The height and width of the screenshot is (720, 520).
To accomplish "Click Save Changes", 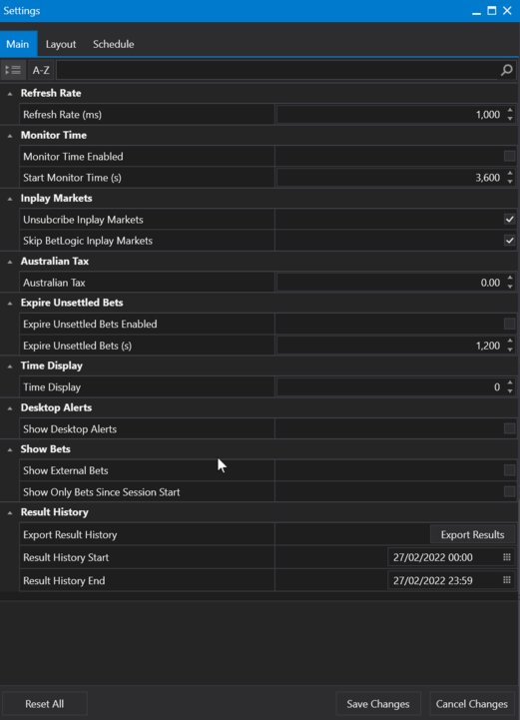I will (378, 704).
